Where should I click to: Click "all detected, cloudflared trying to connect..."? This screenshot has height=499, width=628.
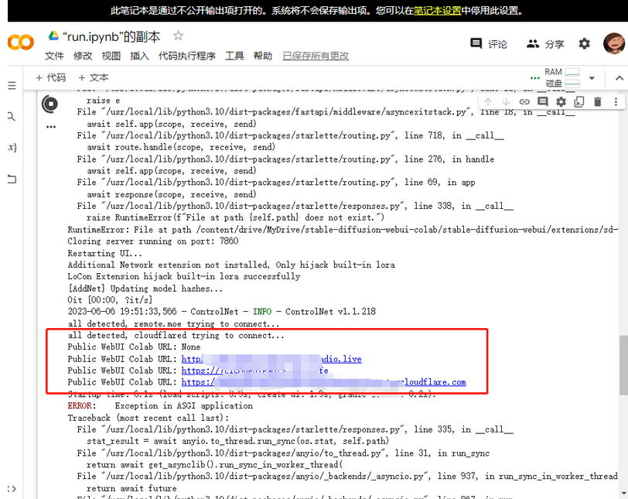click(176, 335)
